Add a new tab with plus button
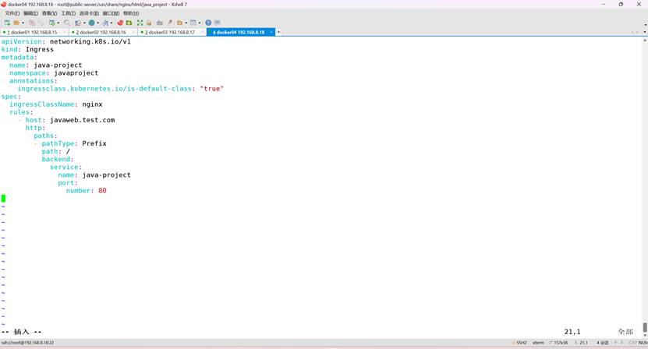Screen dimensions: 648x349 (278, 32)
